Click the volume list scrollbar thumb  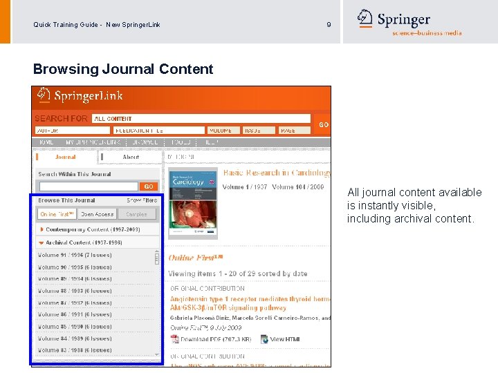(x=156, y=259)
